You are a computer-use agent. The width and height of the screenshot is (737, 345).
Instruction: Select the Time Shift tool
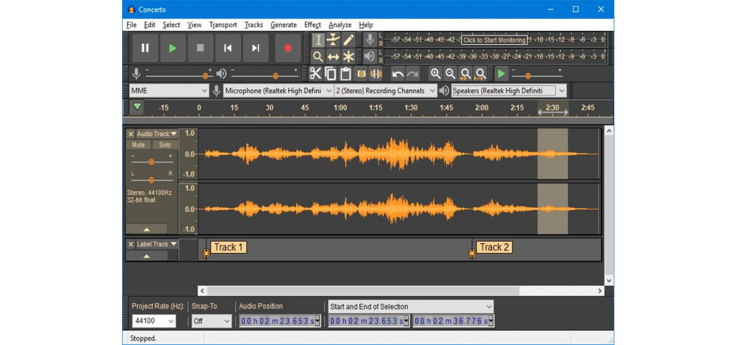333,56
